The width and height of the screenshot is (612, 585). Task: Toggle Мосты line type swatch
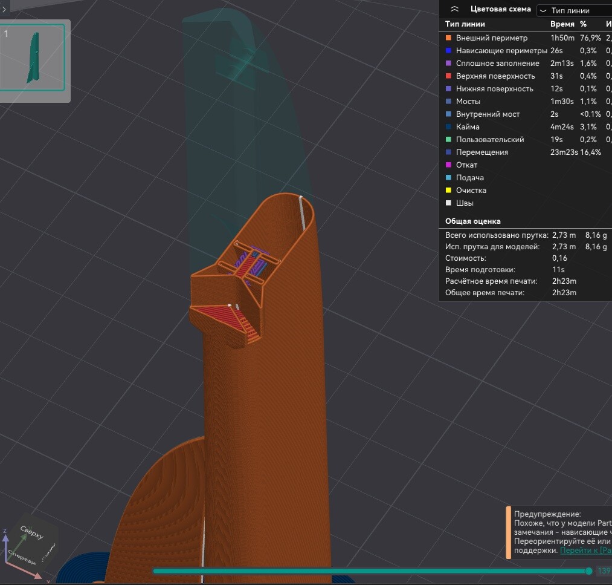448,101
